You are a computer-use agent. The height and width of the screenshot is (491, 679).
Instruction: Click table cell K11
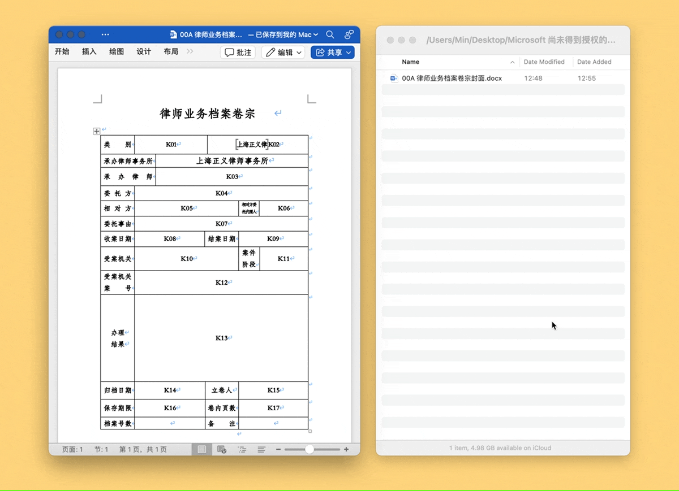[283, 259]
